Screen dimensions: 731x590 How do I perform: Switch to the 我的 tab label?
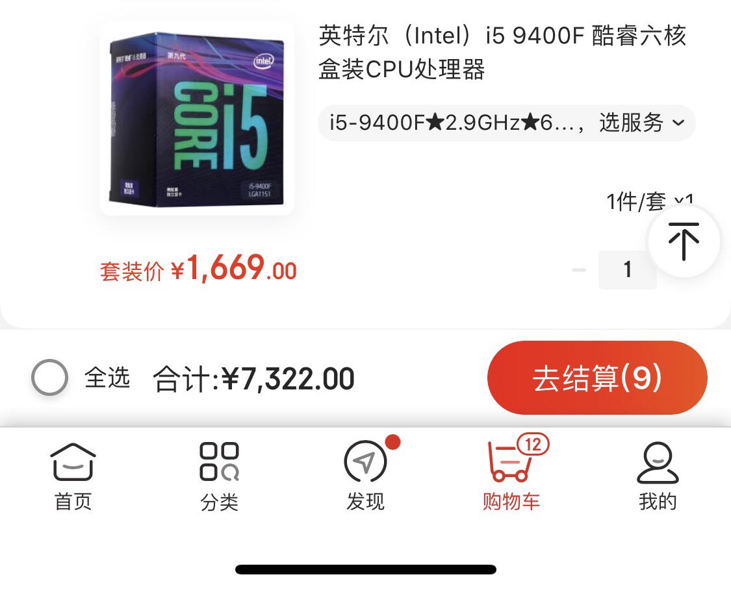point(658,502)
